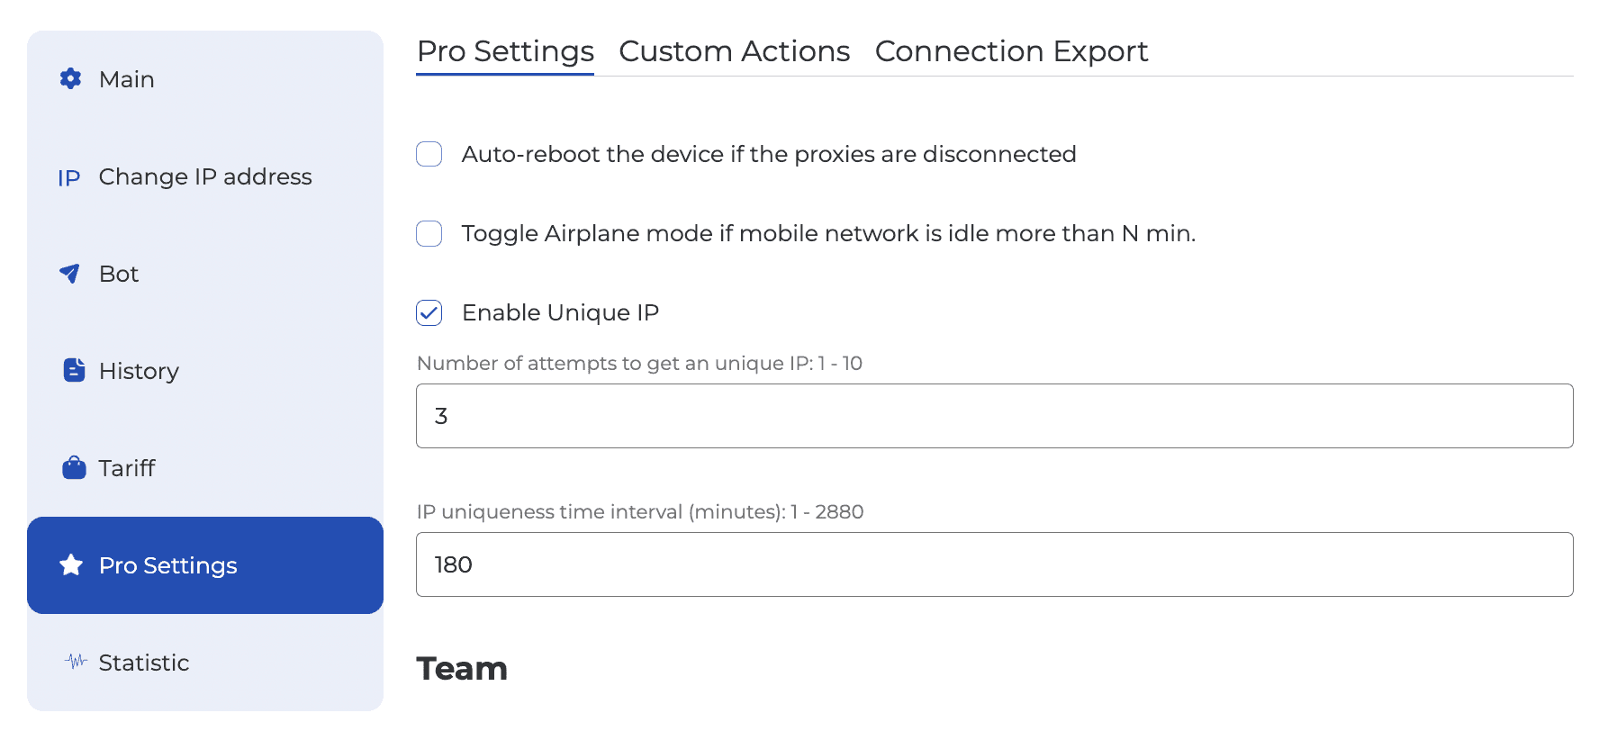Uncheck the Enable Unique IP checkbox
Viewport: 1608px width, 731px height.
coord(429,313)
